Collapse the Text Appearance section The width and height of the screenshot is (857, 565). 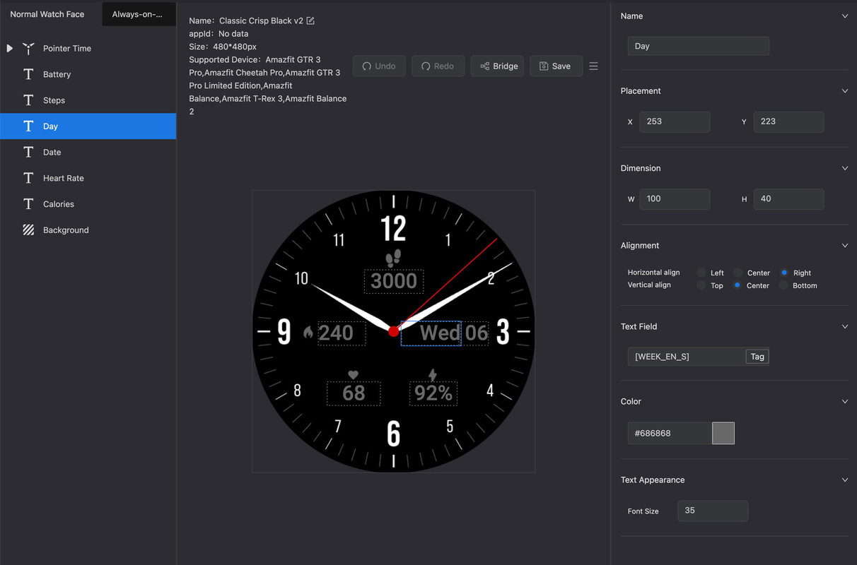point(844,480)
